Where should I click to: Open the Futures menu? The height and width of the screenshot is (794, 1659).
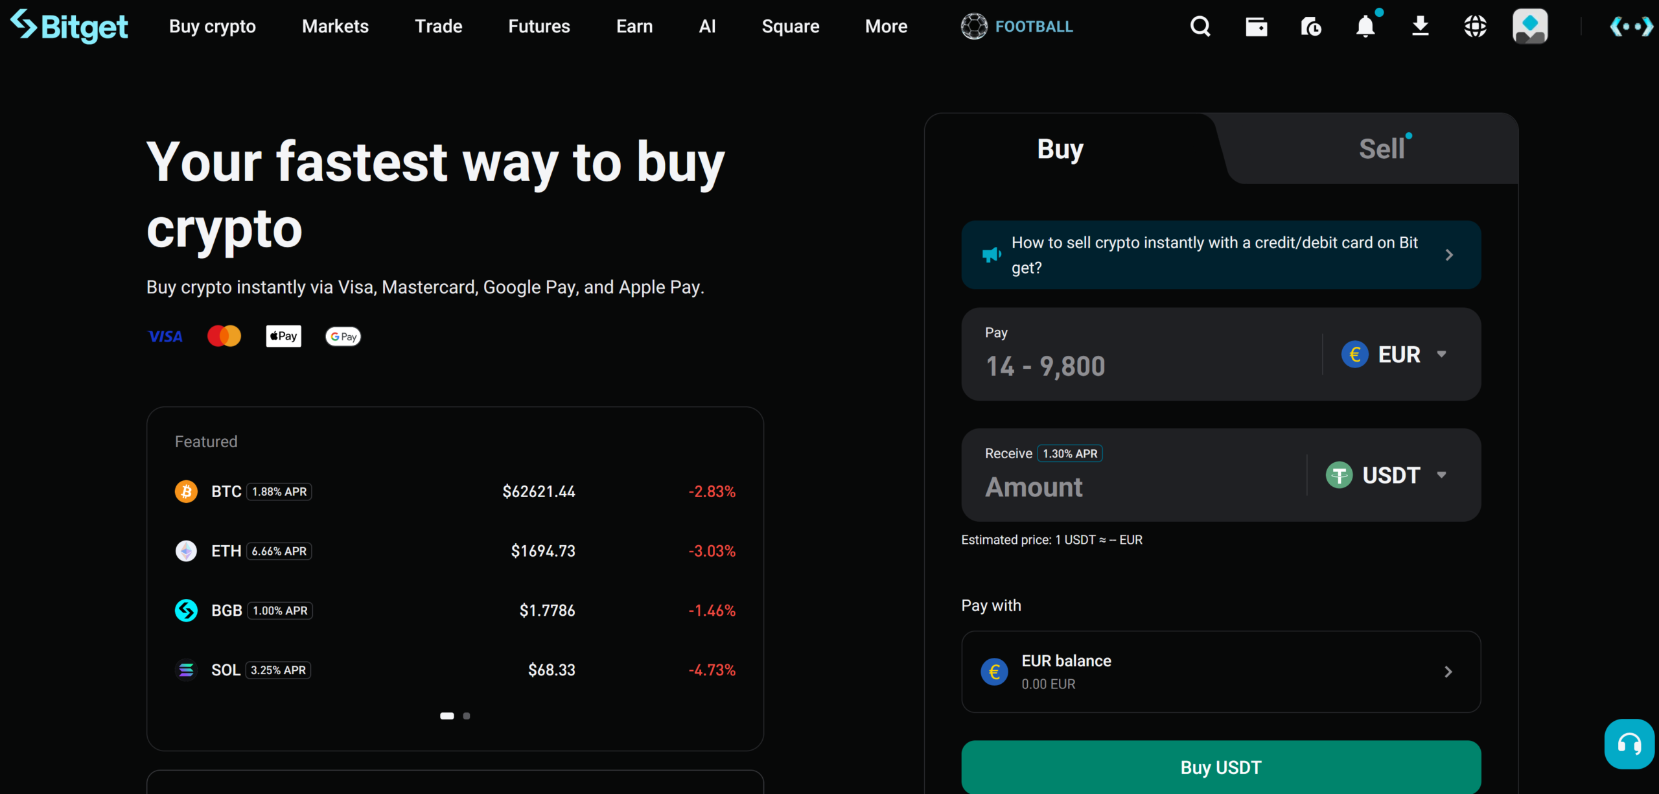(x=539, y=27)
